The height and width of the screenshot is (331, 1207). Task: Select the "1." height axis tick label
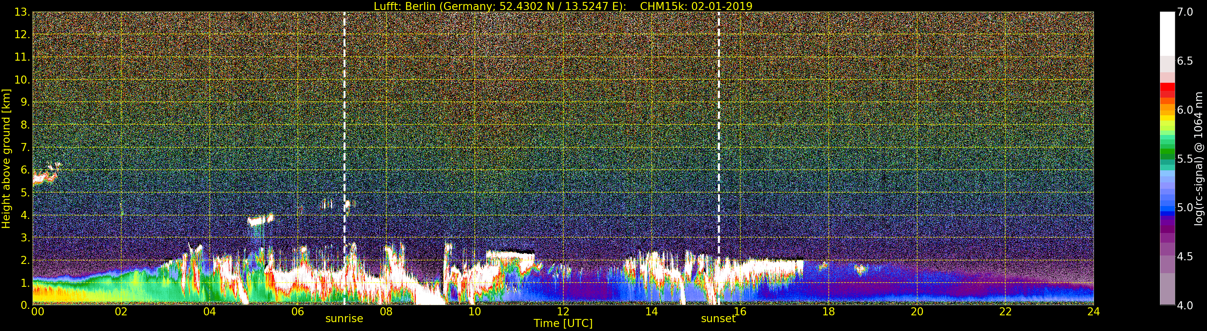coord(25,283)
